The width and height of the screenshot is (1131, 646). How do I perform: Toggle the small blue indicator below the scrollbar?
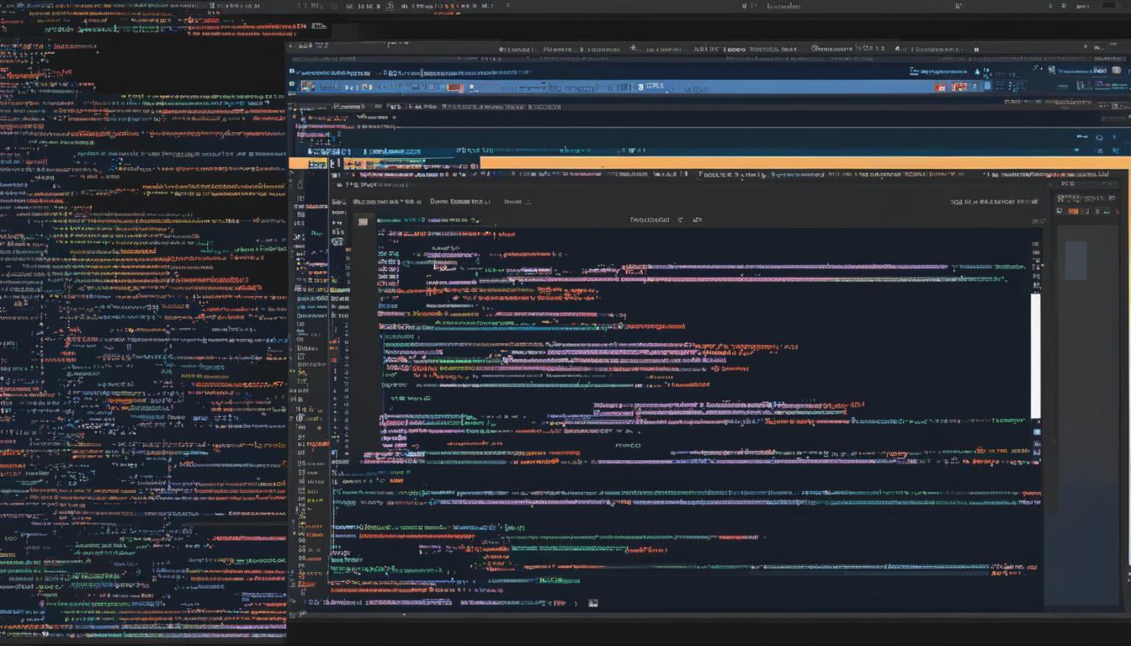pos(1037,432)
